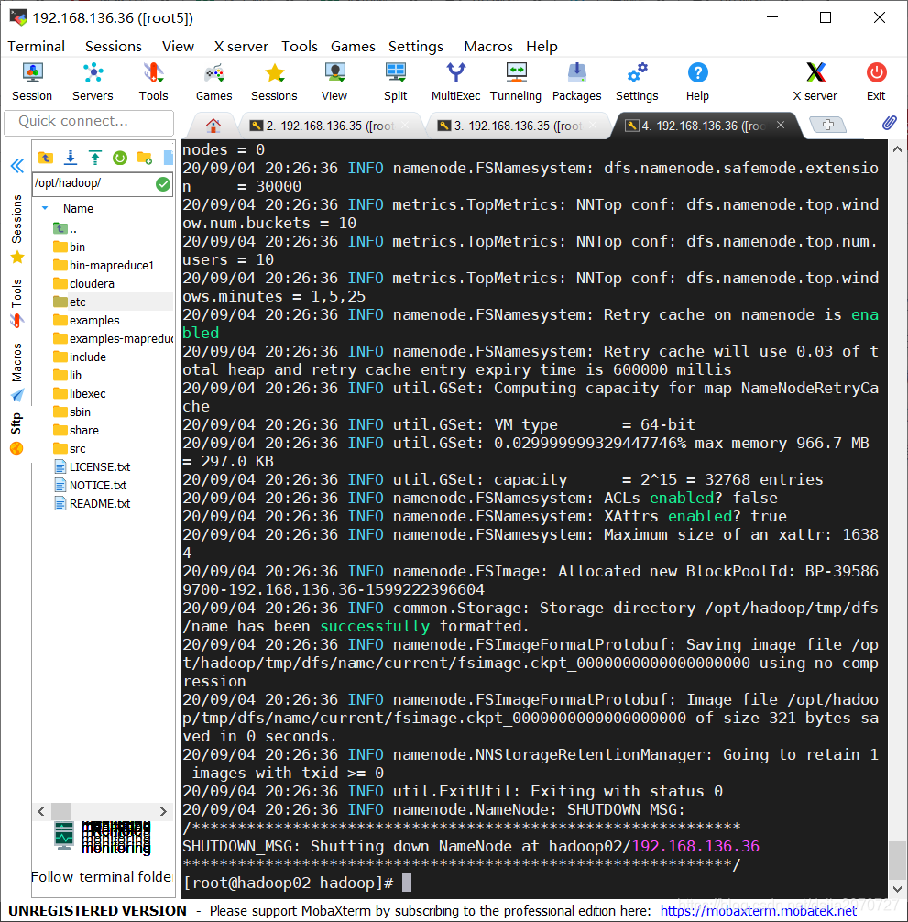Image resolution: width=908 pixels, height=922 pixels.
Task: Click the View toolbar icon
Action: point(334,82)
